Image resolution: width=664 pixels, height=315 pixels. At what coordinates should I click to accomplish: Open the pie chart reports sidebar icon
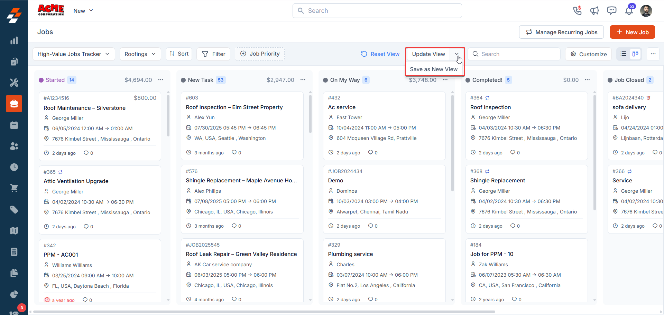tap(14, 294)
